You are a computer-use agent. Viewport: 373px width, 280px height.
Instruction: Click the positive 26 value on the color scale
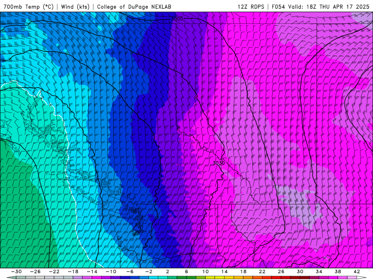(x=281, y=272)
